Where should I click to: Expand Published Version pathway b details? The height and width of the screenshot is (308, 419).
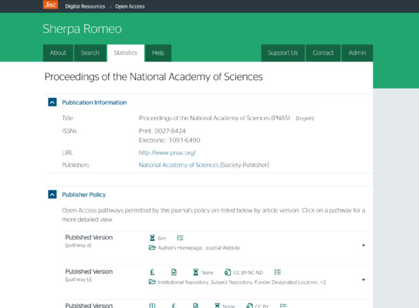363,280
